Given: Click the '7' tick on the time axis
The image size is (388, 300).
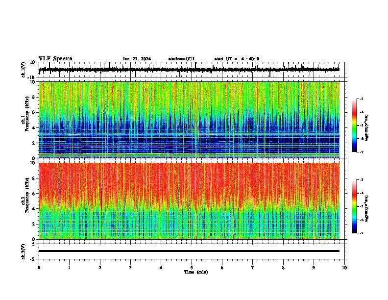Looking at the screenshot, I should [253, 268].
